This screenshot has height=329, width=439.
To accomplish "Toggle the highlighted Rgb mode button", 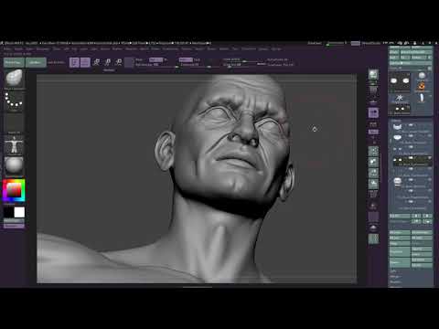I will click(x=155, y=59).
